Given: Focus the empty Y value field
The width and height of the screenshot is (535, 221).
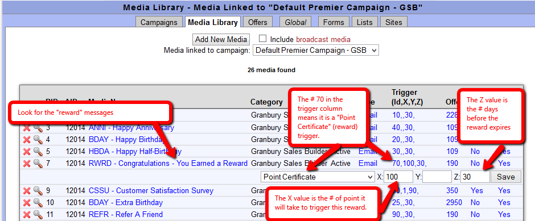Looking at the screenshot, I should tap(437, 177).
